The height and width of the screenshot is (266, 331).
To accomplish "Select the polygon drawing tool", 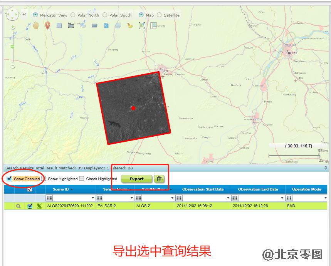I will coord(71,25).
